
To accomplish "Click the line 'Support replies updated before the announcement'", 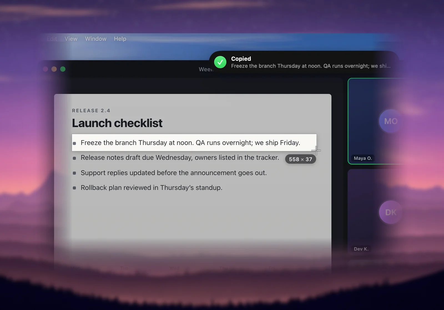I will click(174, 173).
